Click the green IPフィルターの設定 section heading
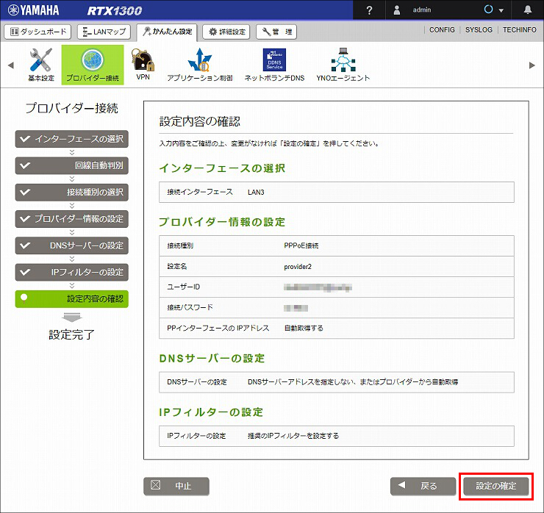The height and width of the screenshot is (513, 544). coord(211,412)
